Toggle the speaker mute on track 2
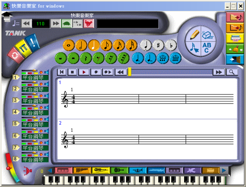 coord(46,84)
